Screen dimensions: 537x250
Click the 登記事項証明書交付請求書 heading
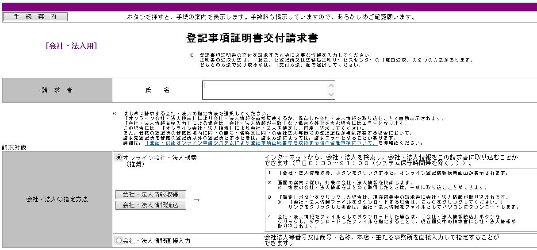coord(252,38)
